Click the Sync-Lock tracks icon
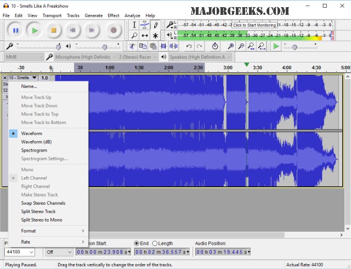 [215, 47]
